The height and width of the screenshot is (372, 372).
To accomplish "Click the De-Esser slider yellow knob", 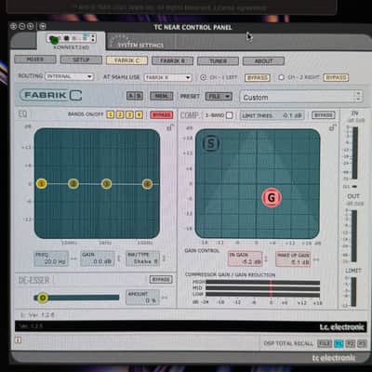I will point(43,298).
